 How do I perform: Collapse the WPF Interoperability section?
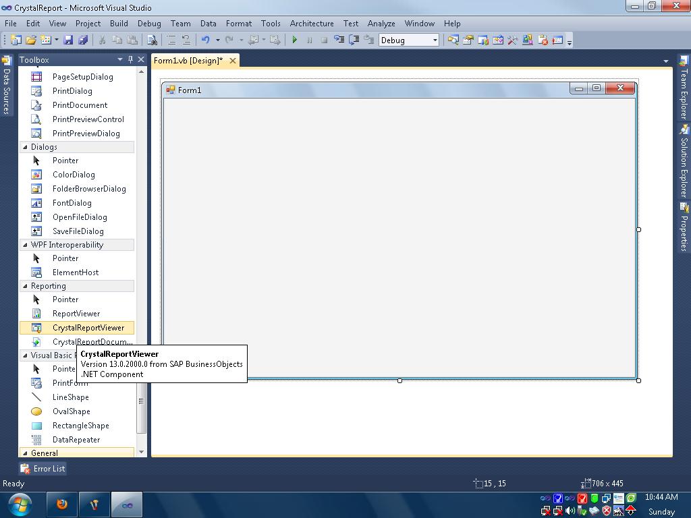click(25, 244)
